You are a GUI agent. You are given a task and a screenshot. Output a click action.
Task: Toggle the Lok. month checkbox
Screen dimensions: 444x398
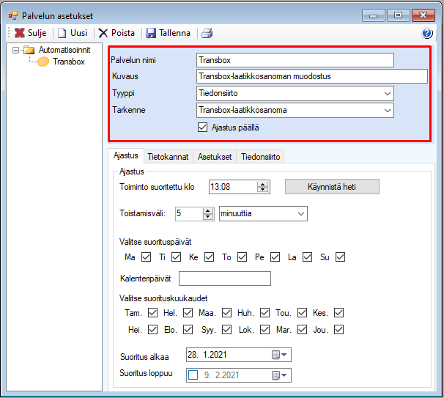pos(264,329)
